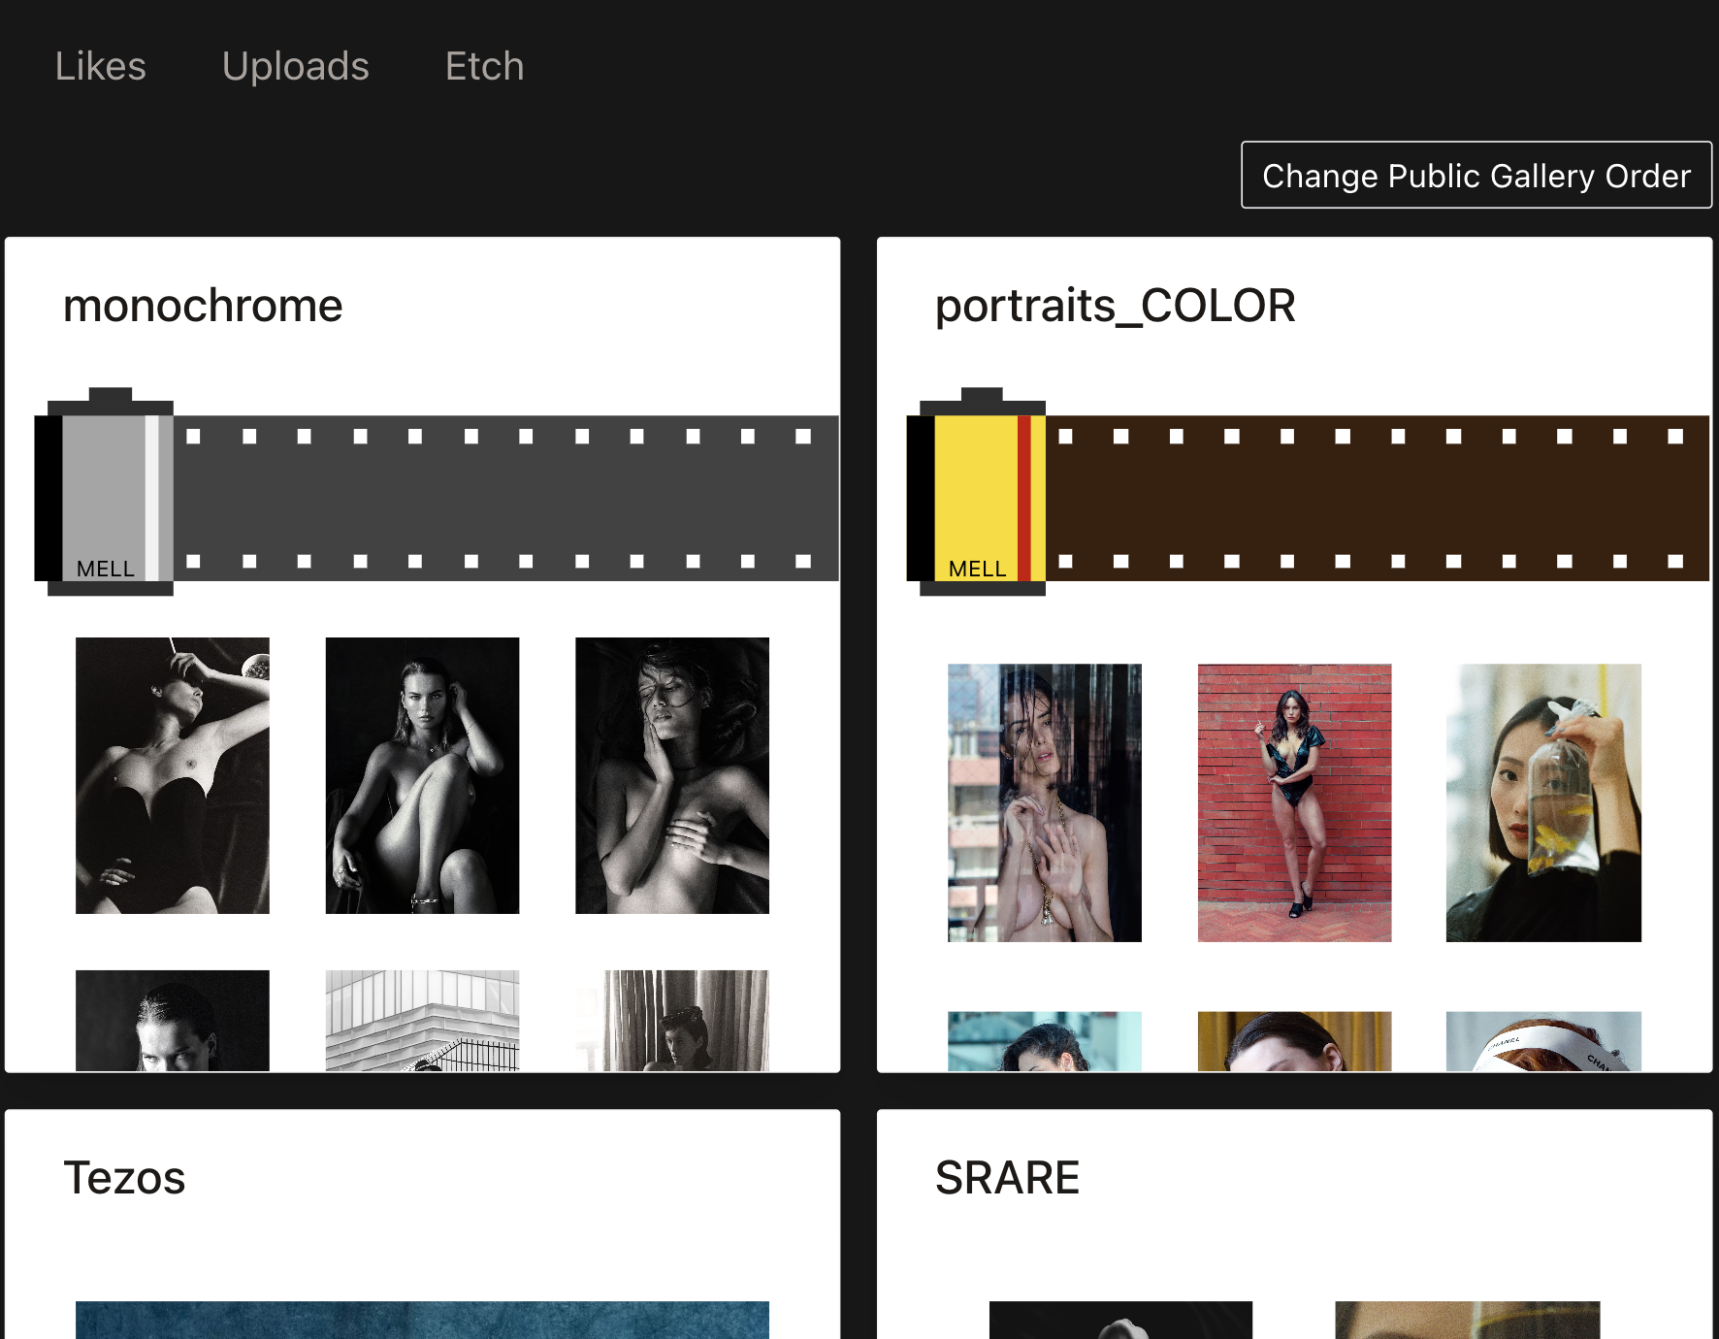Image resolution: width=1719 pixels, height=1339 pixels.
Task: Open the portraits_COLOR gallery title
Action: point(1116,306)
